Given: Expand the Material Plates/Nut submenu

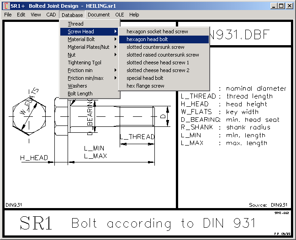Looking at the screenshot, I should pos(90,47).
